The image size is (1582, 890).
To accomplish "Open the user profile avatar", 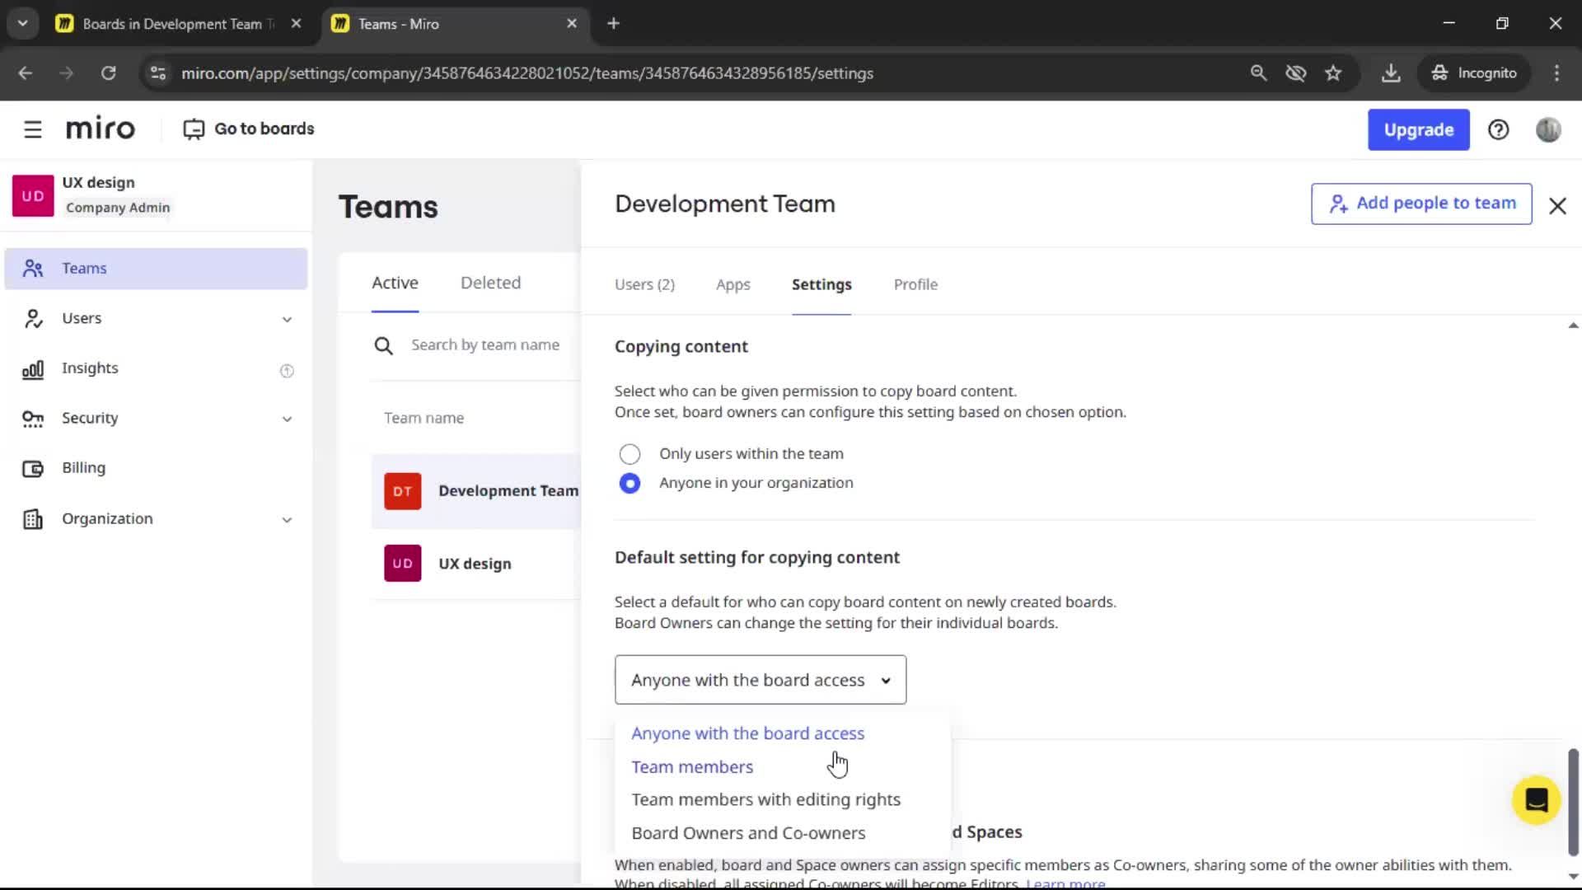I will pyautogui.click(x=1548, y=129).
